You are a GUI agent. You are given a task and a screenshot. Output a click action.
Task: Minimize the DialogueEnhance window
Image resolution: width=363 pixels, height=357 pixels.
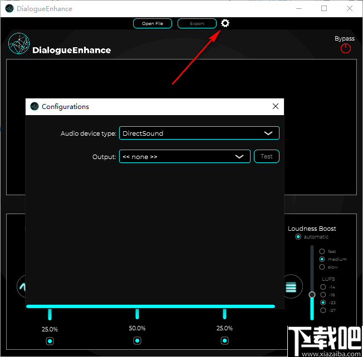[x=299, y=8]
